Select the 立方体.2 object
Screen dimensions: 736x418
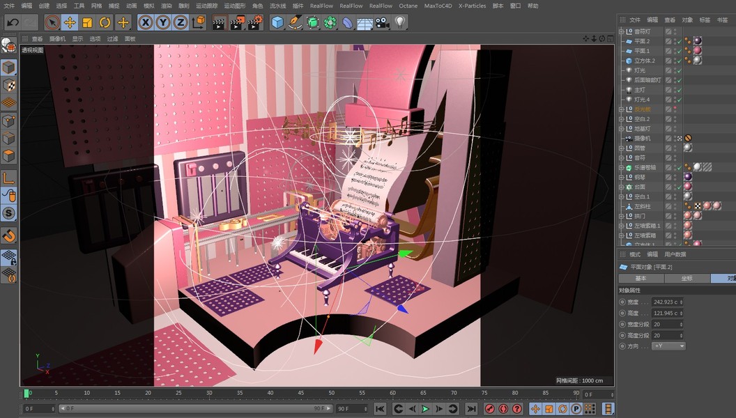645,61
